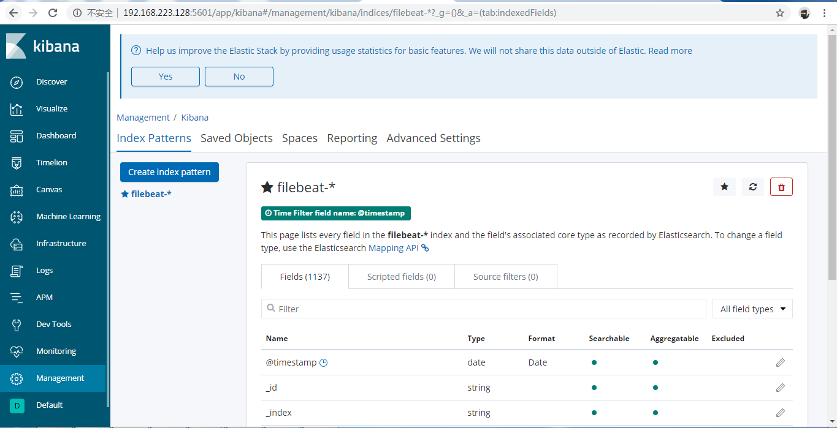Click 'date' type cell of @timestamp
The height and width of the screenshot is (428, 837).
pyautogui.click(x=476, y=362)
